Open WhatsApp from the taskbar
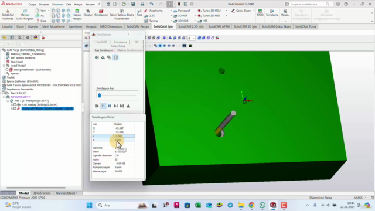375x211 pixels. coord(262,205)
